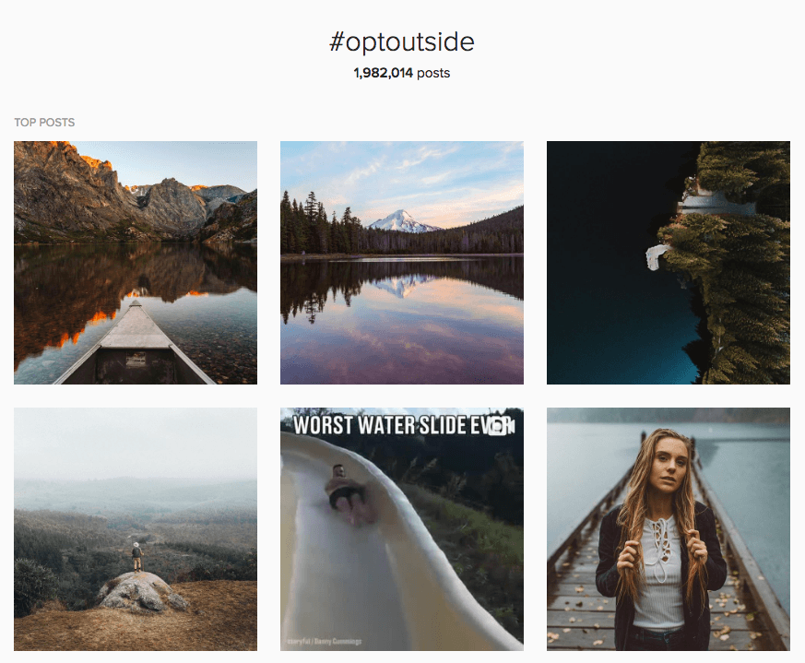Click the white boat in aerial photo

[x=656, y=256]
